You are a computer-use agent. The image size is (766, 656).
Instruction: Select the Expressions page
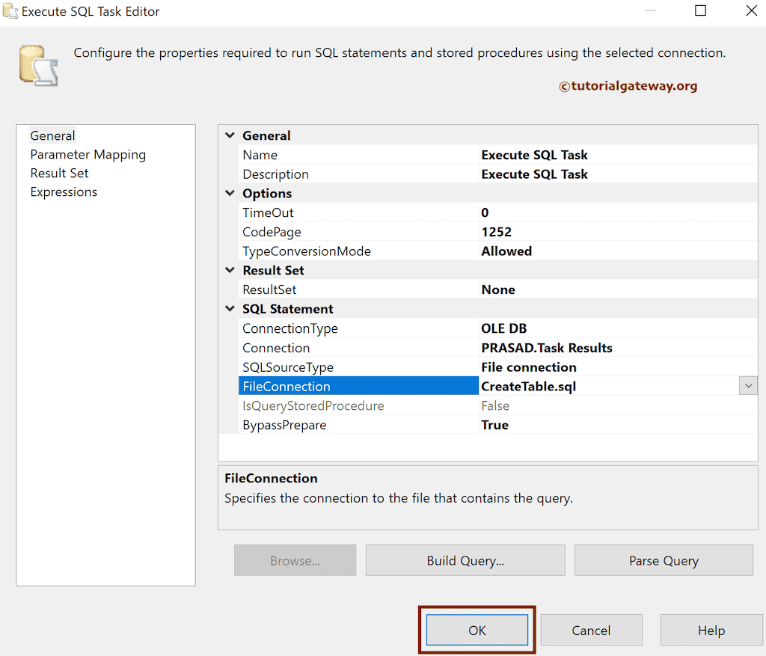pyautogui.click(x=64, y=191)
